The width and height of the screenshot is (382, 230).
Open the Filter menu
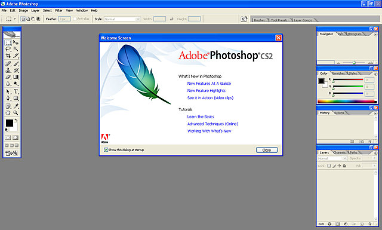pyautogui.click(x=58, y=11)
